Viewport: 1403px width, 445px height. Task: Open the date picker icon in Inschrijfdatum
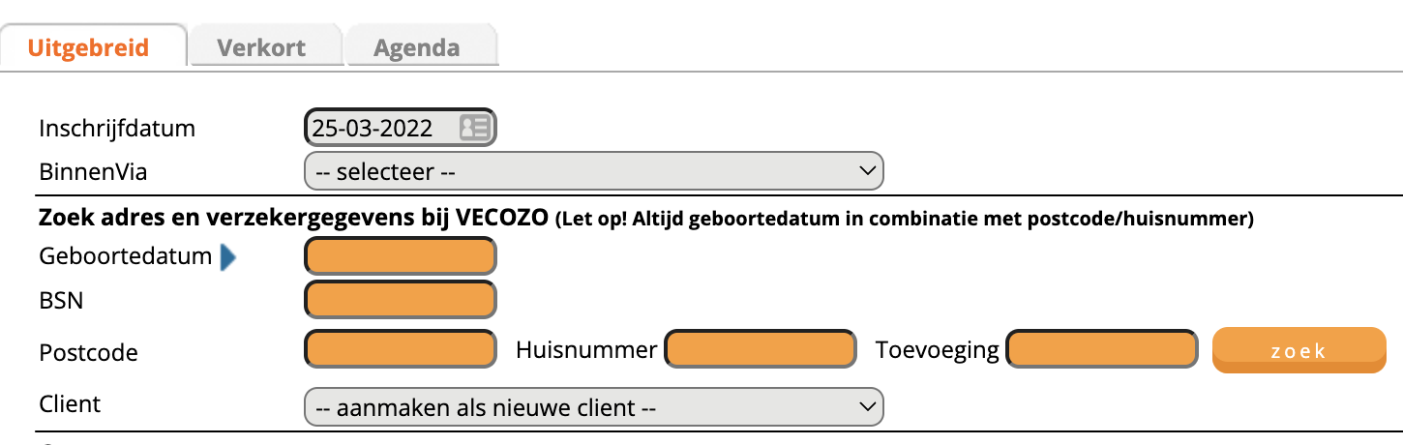[x=474, y=128]
